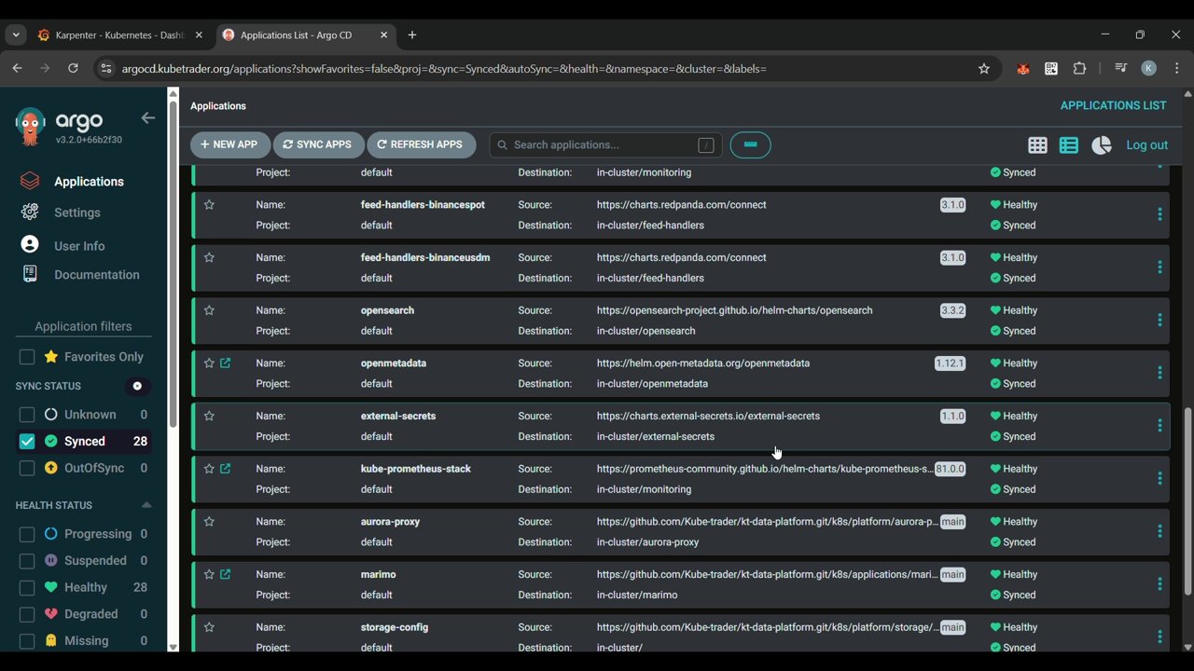
Task: Star the kube-prometheus-stack application
Action: click(x=209, y=469)
